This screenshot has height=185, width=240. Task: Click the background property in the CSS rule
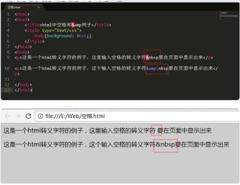tap(59, 36)
